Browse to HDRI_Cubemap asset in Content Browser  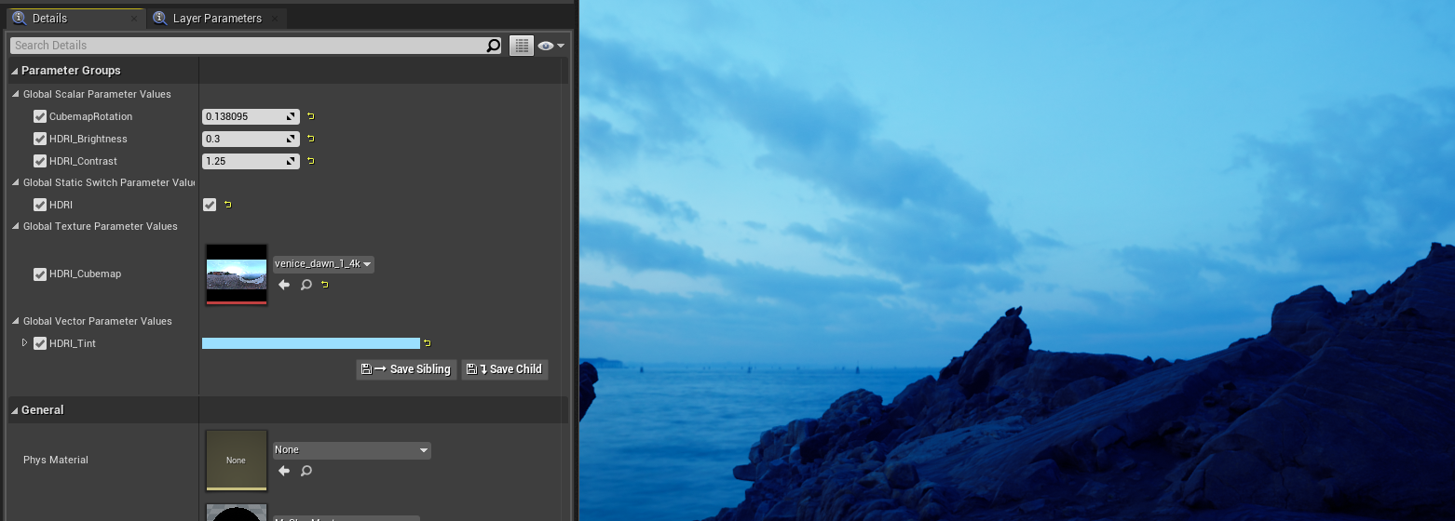click(x=306, y=285)
